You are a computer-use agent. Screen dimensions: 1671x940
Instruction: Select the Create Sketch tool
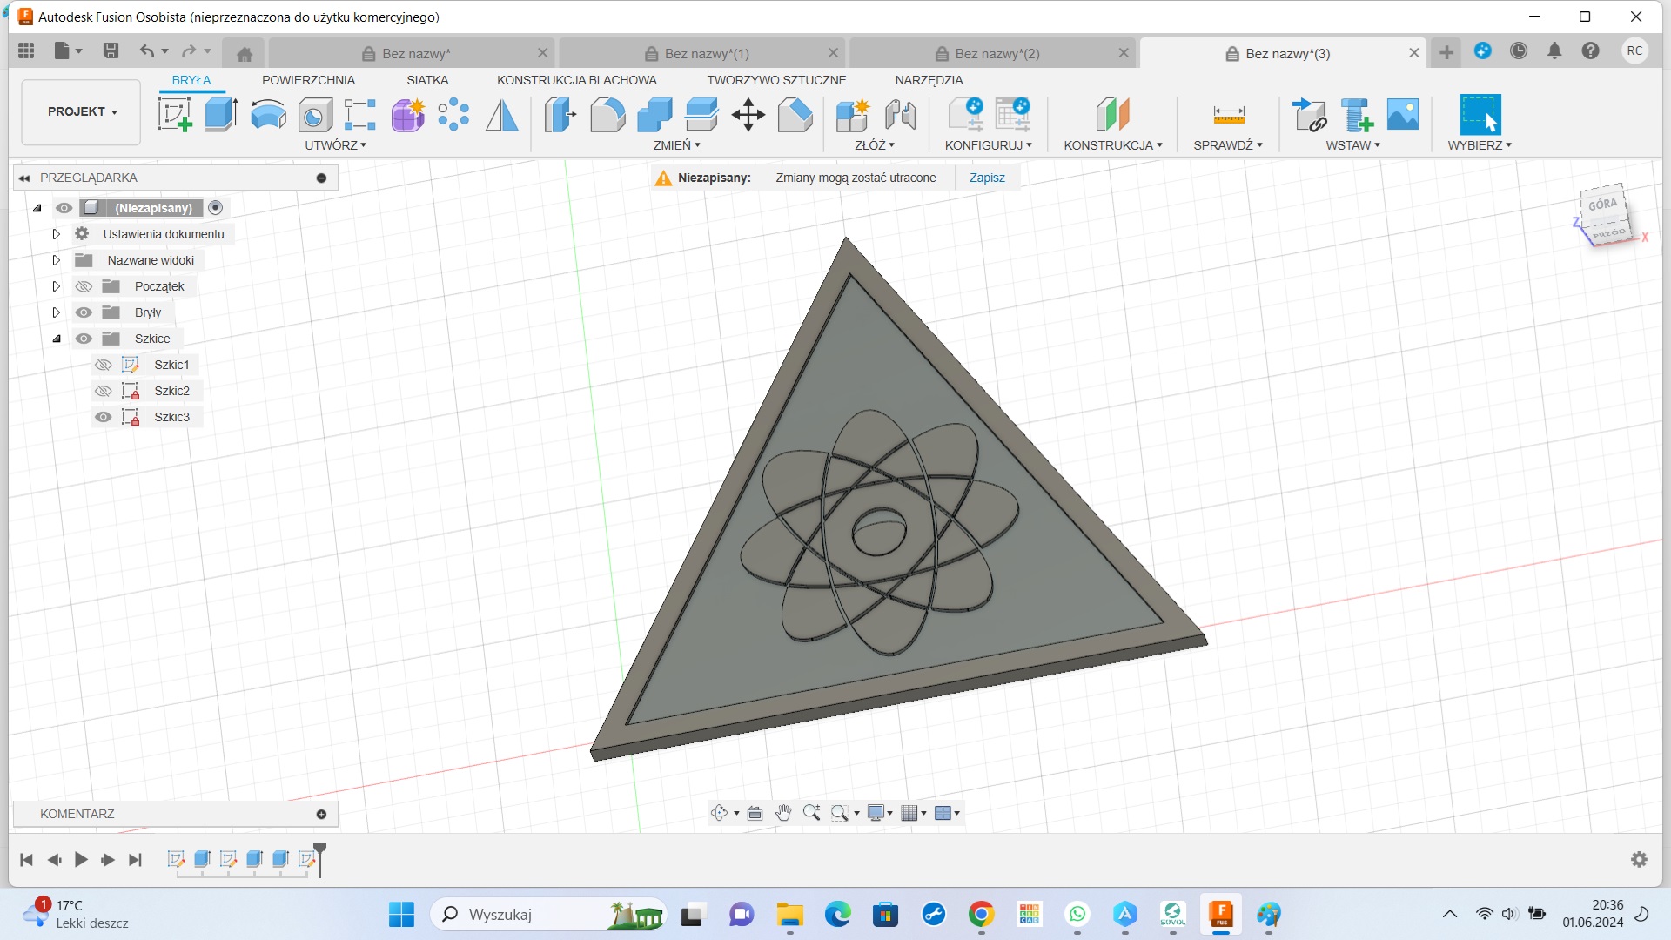coord(176,114)
